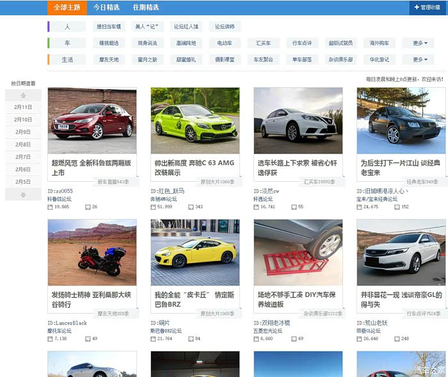This screenshot has width=448, height=377.
Task: Click the comment icon under the 科鲁兹 post
Action: pos(88,207)
